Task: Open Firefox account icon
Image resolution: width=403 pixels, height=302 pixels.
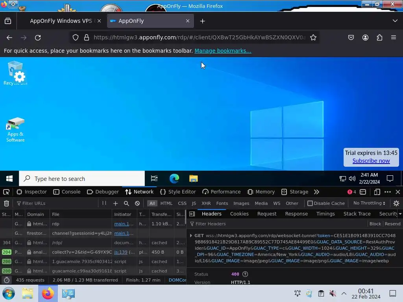Action: tap(365, 37)
